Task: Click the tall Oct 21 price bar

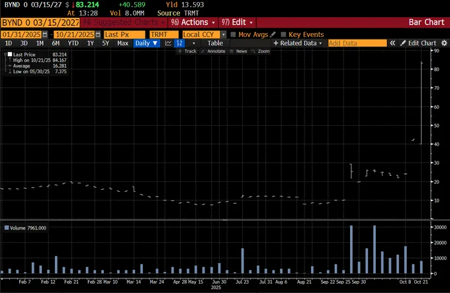Action: [x=421, y=103]
